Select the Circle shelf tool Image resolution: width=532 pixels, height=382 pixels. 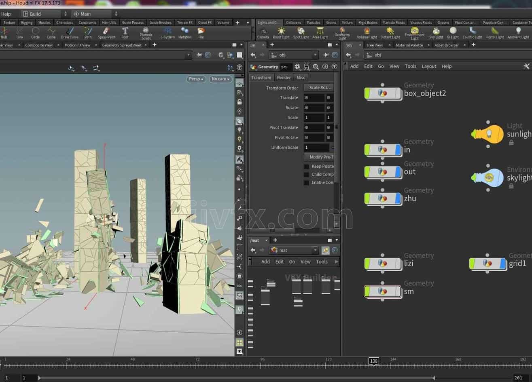pyautogui.click(x=36, y=33)
